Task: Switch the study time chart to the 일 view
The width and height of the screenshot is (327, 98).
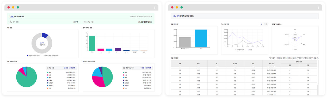Action: [x=261, y=24]
